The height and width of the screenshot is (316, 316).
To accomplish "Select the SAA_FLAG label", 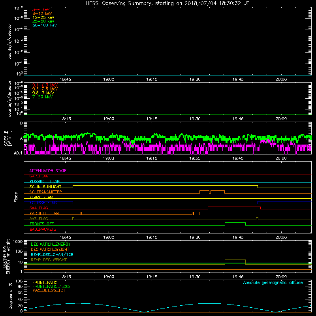I will pyautogui.click(x=39, y=208).
